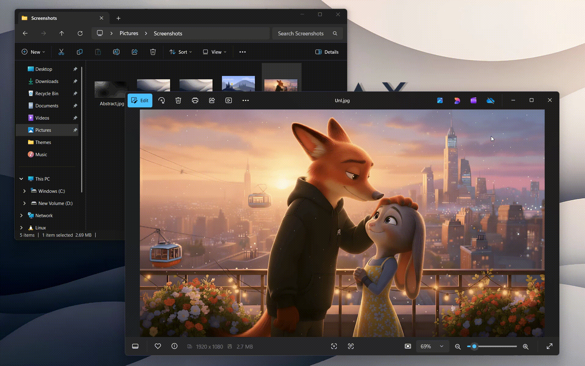
Task: Expand the Linux tree node
Action: (x=21, y=228)
